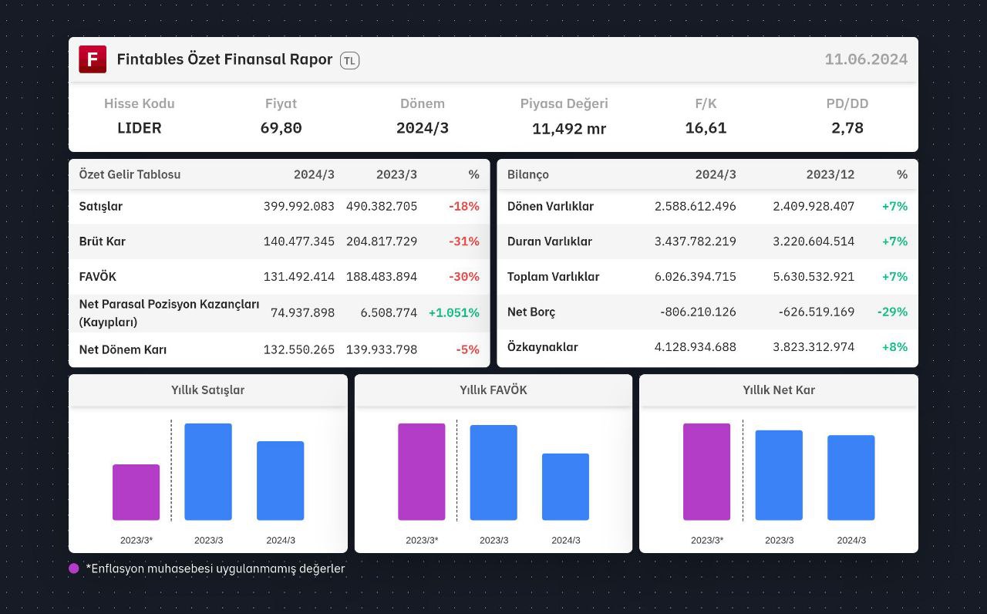
Task: Click the Yıllık Net Kar chart title
Action: coord(779,390)
